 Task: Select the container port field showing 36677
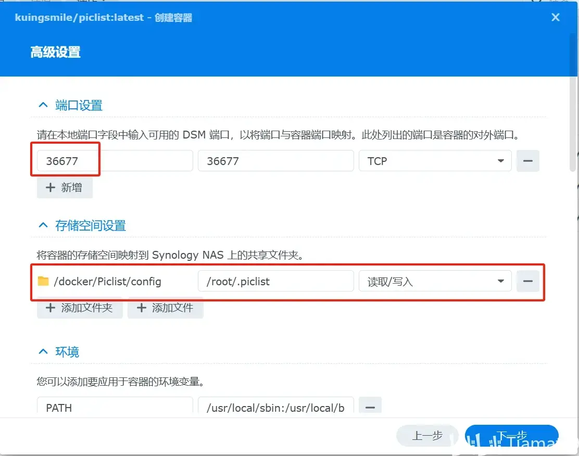pyautogui.click(x=276, y=161)
